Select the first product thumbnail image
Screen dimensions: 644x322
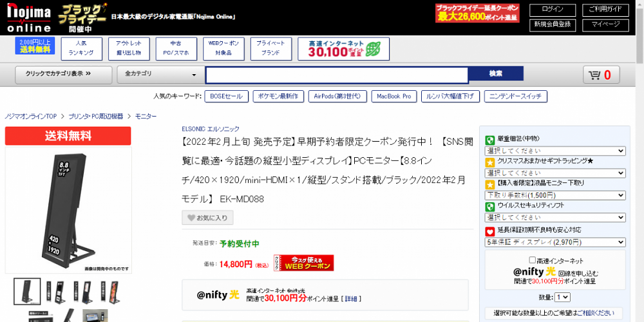pos(27,292)
